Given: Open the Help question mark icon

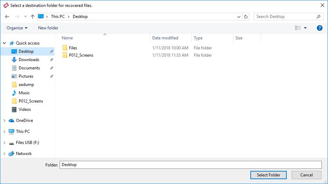Looking at the screenshot, I should tap(320, 28).
